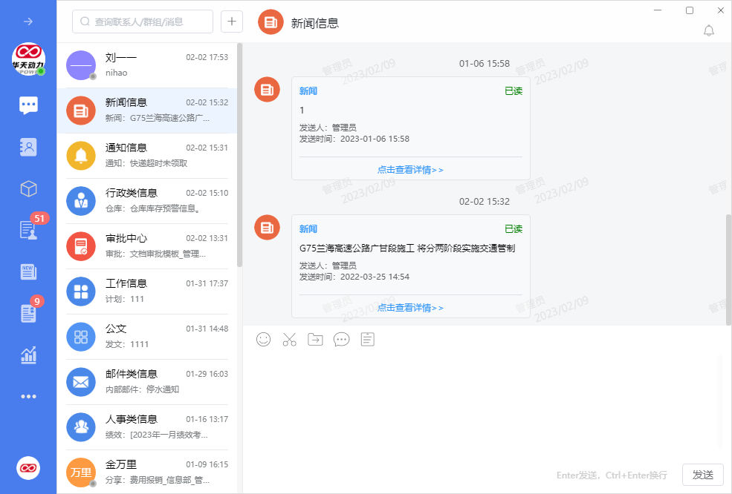Viewport: 732px width, 494px height.
Task: Select the 审批中心 conversation
Action: (x=147, y=246)
